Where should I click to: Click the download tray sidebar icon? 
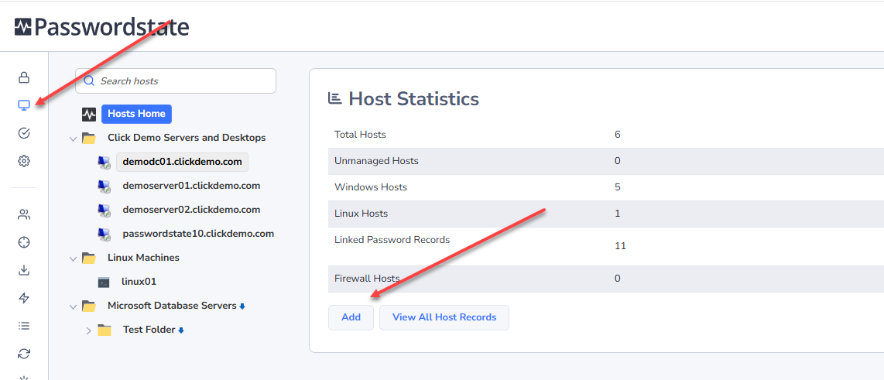24,270
